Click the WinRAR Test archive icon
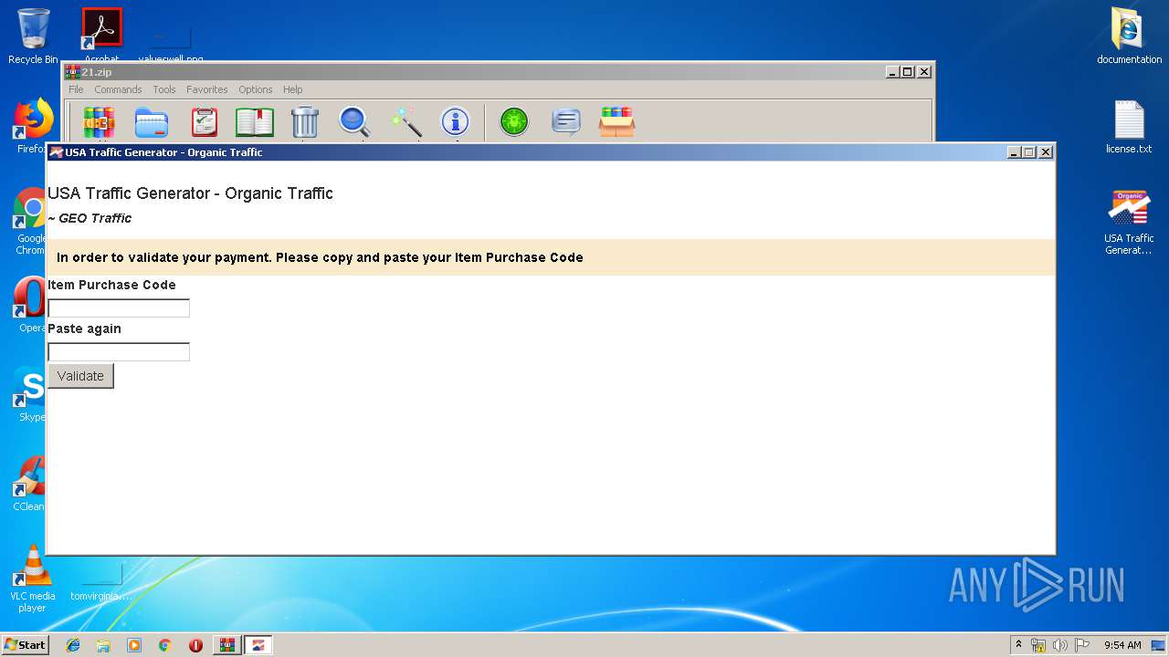The height and width of the screenshot is (657, 1169). 204,122
